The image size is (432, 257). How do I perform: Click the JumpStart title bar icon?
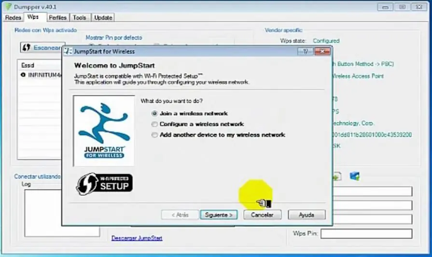point(68,52)
